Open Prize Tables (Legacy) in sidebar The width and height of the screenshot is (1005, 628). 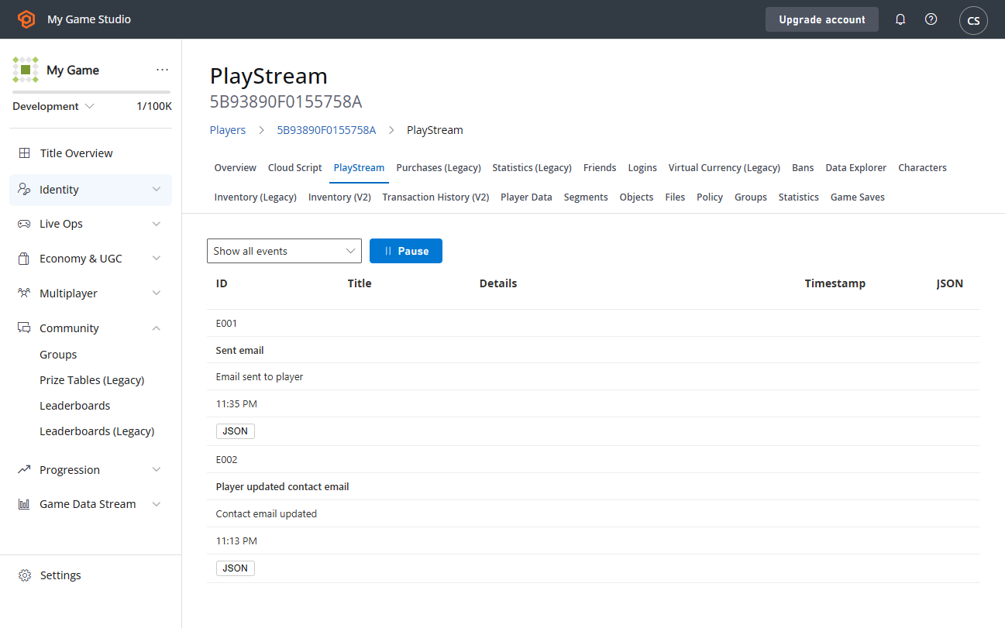click(x=92, y=380)
